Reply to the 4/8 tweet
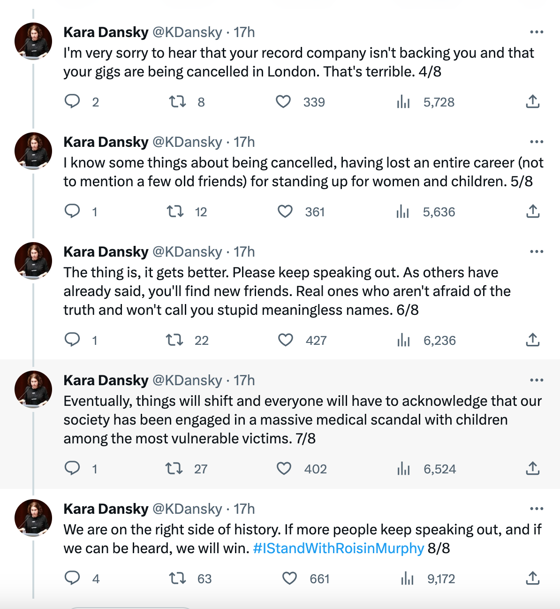Screen dimensions: 560x609 pos(73,101)
